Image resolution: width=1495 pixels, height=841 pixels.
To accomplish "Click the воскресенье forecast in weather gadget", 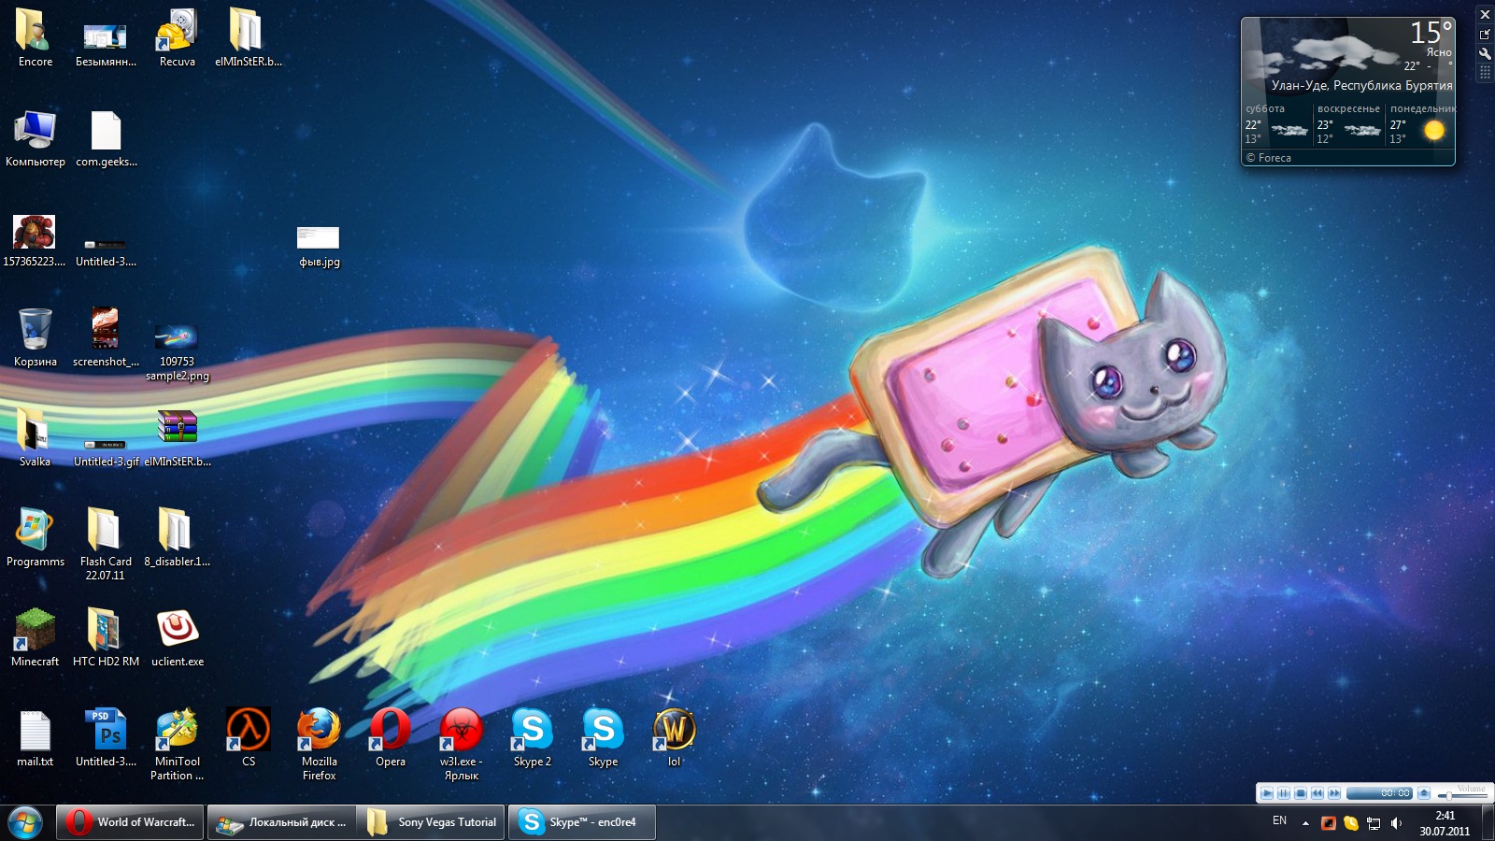I will (1348, 124).
